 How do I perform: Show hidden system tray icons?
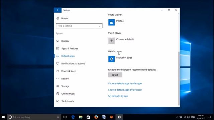coord(177,117)
